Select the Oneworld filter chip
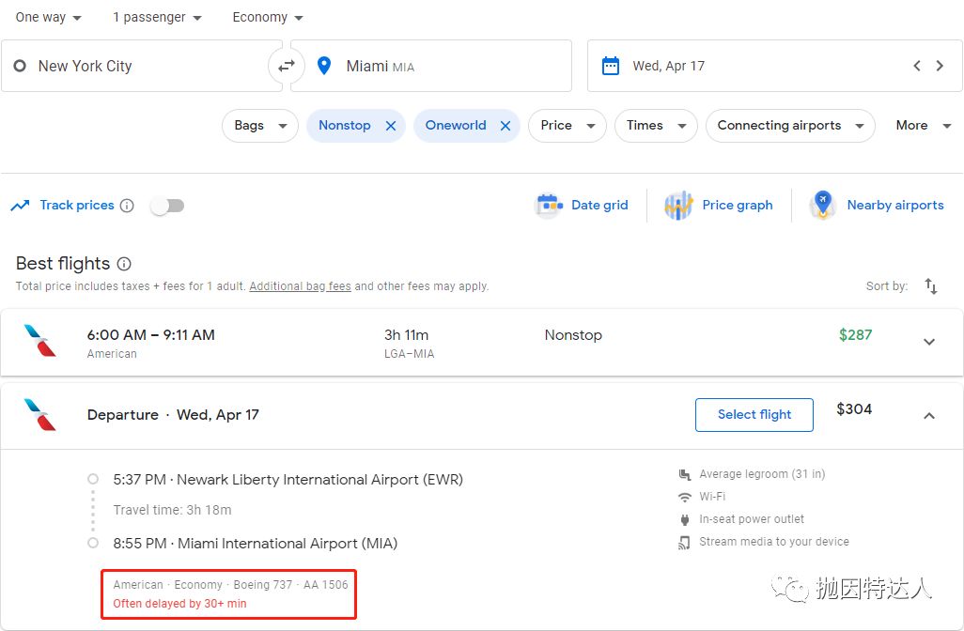 click(456, 125)
